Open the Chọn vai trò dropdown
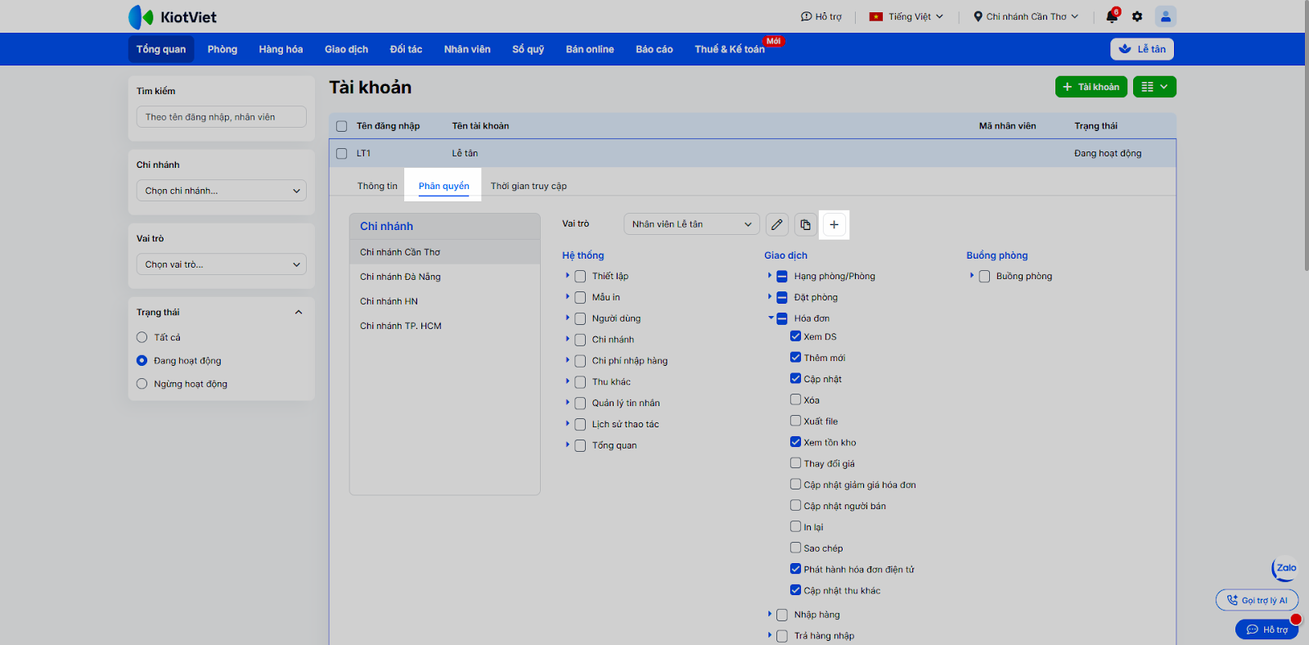The height and width of the screenshot is (645, 1309). 222,264
